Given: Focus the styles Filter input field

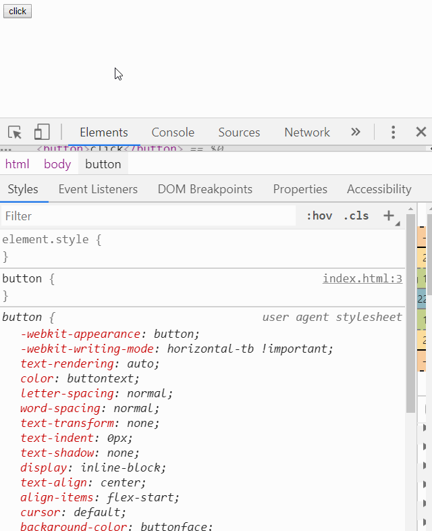Looking at the screenshot, I should pos(148,216).
